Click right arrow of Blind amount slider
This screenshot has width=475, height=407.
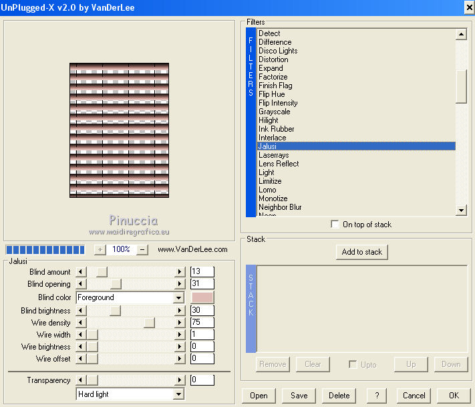(180, 272)
